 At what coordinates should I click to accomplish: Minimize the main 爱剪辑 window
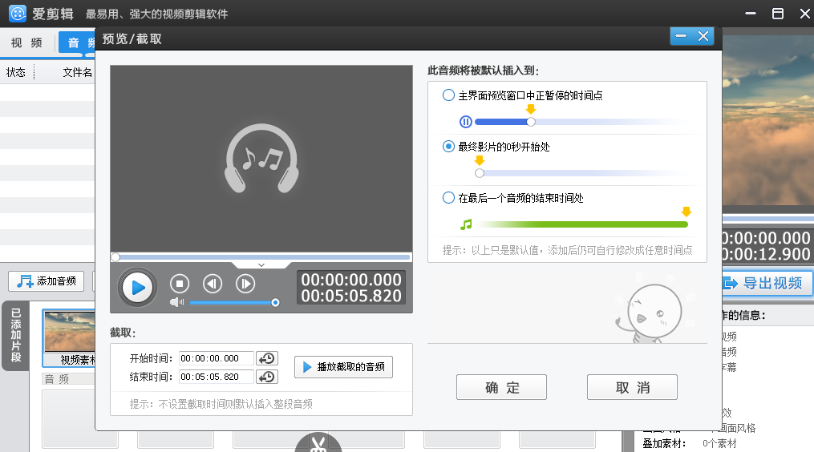751,14
